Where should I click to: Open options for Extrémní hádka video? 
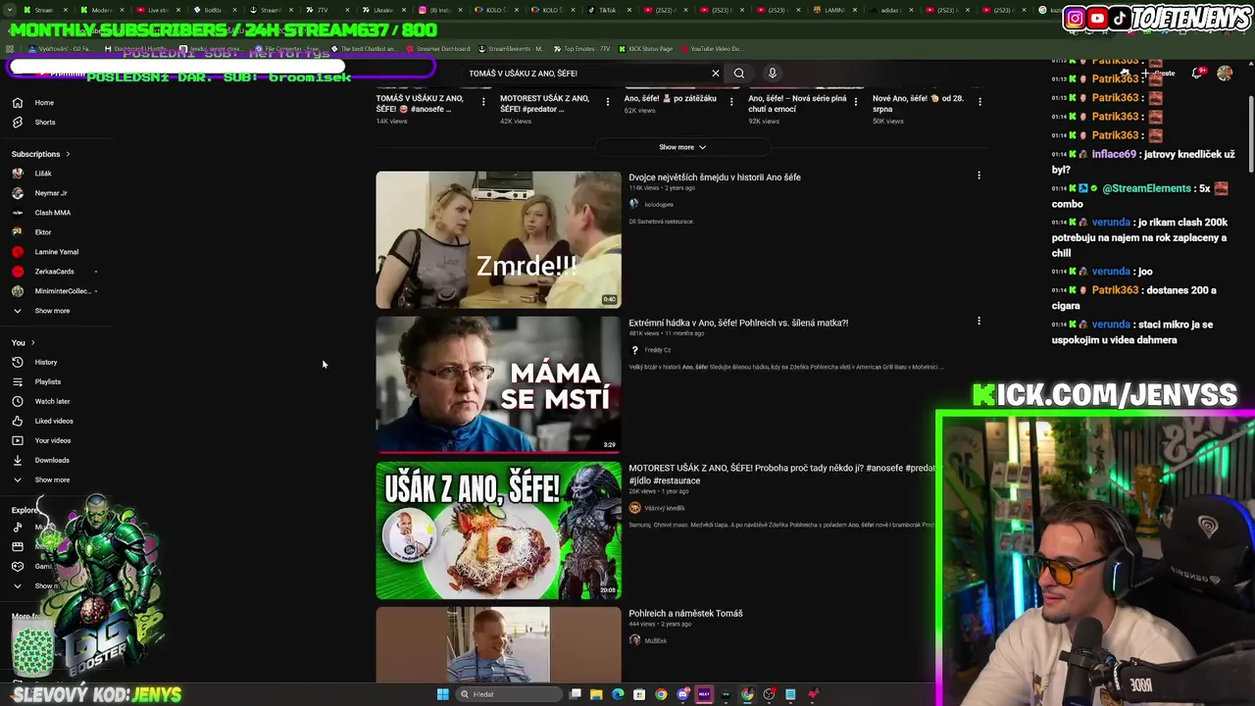pyautogui.click(x=979, y=321)
